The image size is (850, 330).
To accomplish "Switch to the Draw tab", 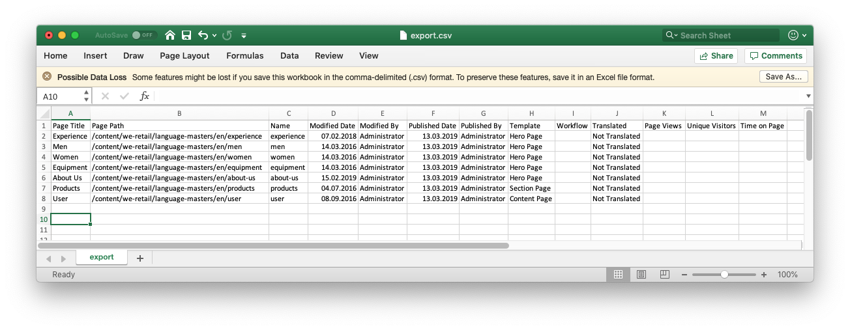I will point(134,56).
